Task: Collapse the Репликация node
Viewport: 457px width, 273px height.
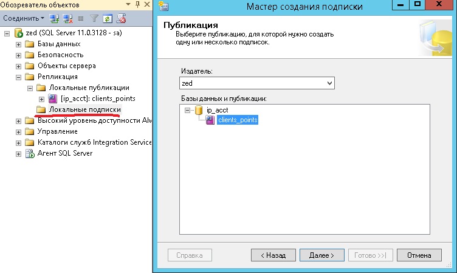Action: [18, 77]
